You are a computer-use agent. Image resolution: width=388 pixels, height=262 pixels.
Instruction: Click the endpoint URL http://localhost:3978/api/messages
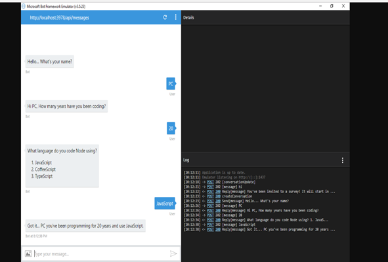59,18
